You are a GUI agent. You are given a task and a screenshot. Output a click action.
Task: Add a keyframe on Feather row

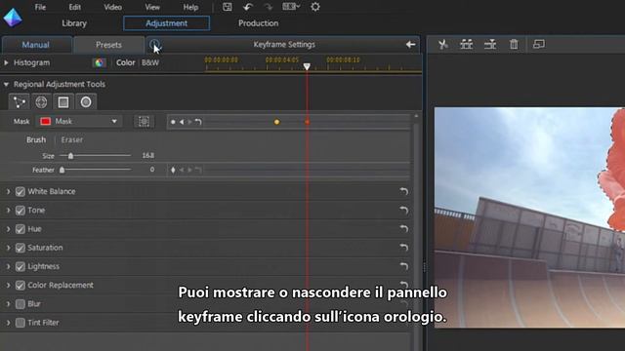click(173, 170)
